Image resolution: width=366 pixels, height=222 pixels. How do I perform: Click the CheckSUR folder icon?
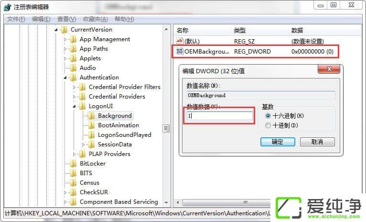[x=73, y=192]
